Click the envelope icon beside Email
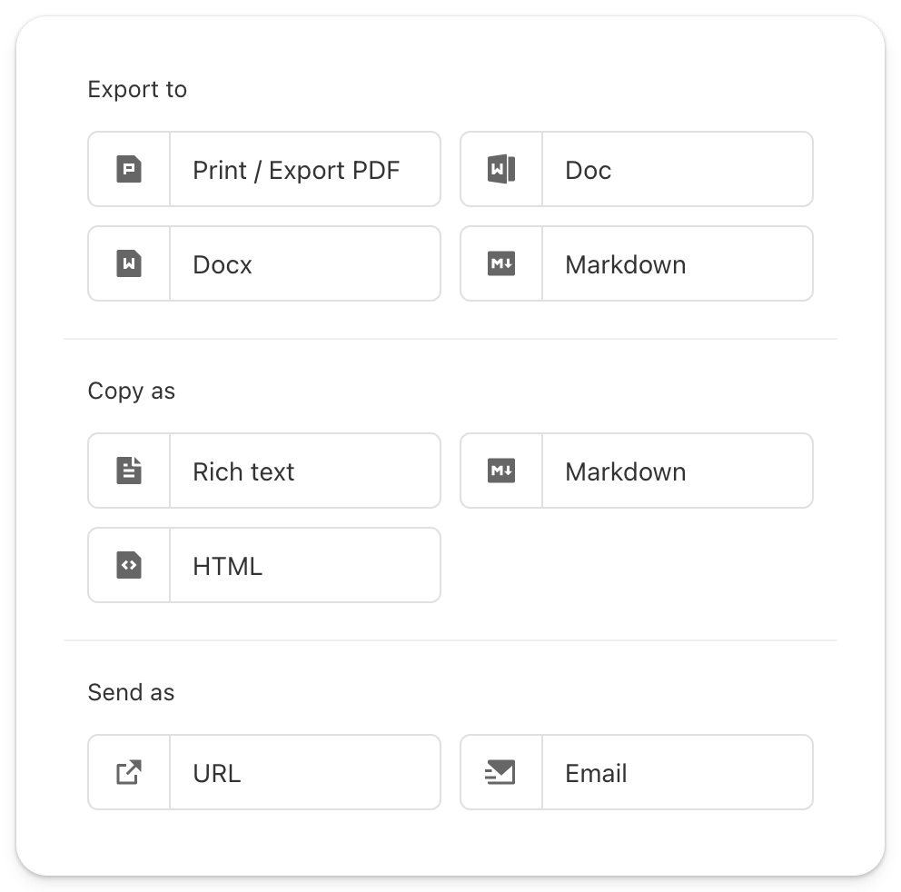This screenshot has height=892, width=901. [501, 773]
